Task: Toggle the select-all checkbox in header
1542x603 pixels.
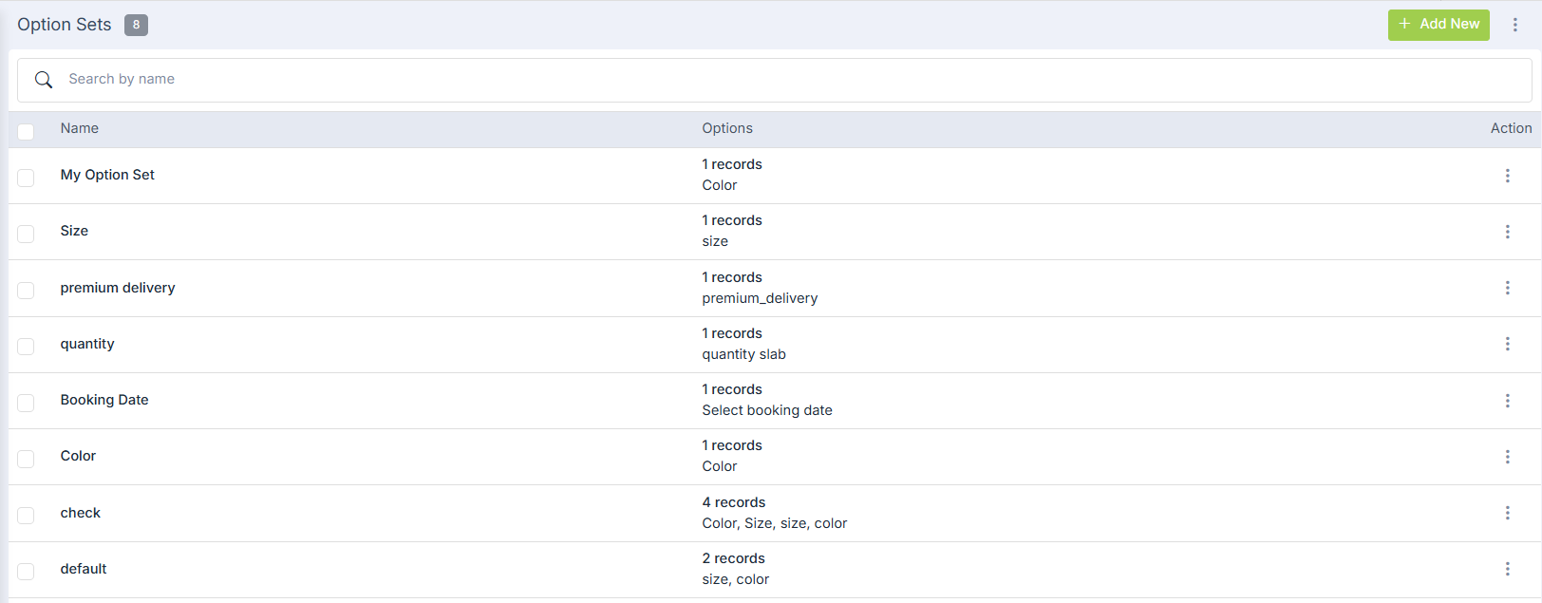Action: pyautogui.click(x=26, y=131)
